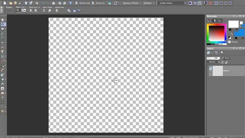Adjust the layer Opacity slider at 100
This screenshot has width=245, height=138.
213,58
